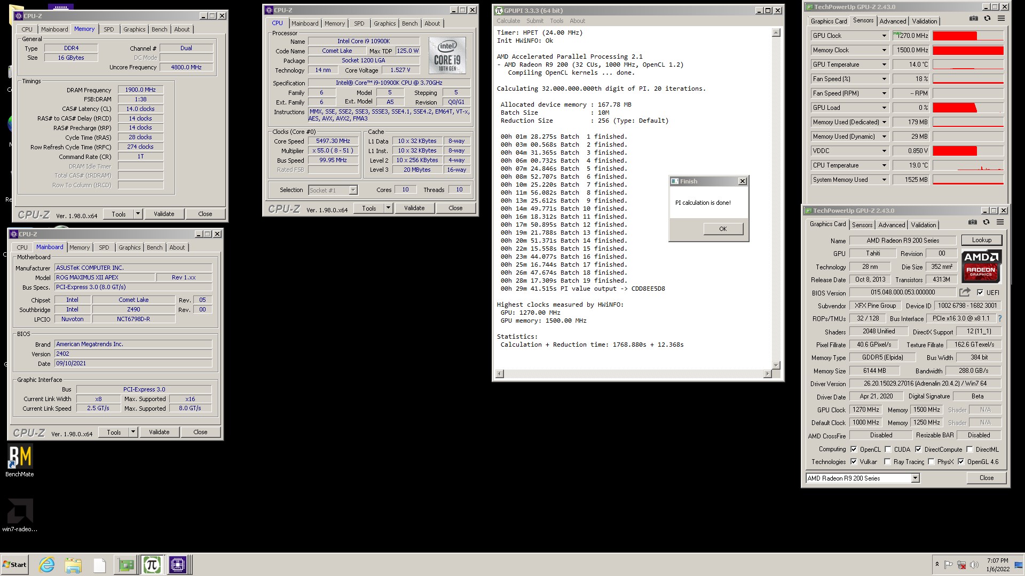The image size is (1025, 576).
Task: Expand the GPU Temperature sensor dropdown
Action: pyautogui.click(x=884, y=65)
